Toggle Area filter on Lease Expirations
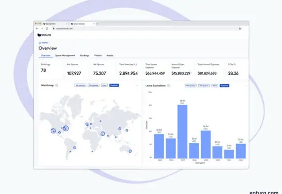Screen dimensions: 282x194 pyautogui.click(x=215, y=85)
